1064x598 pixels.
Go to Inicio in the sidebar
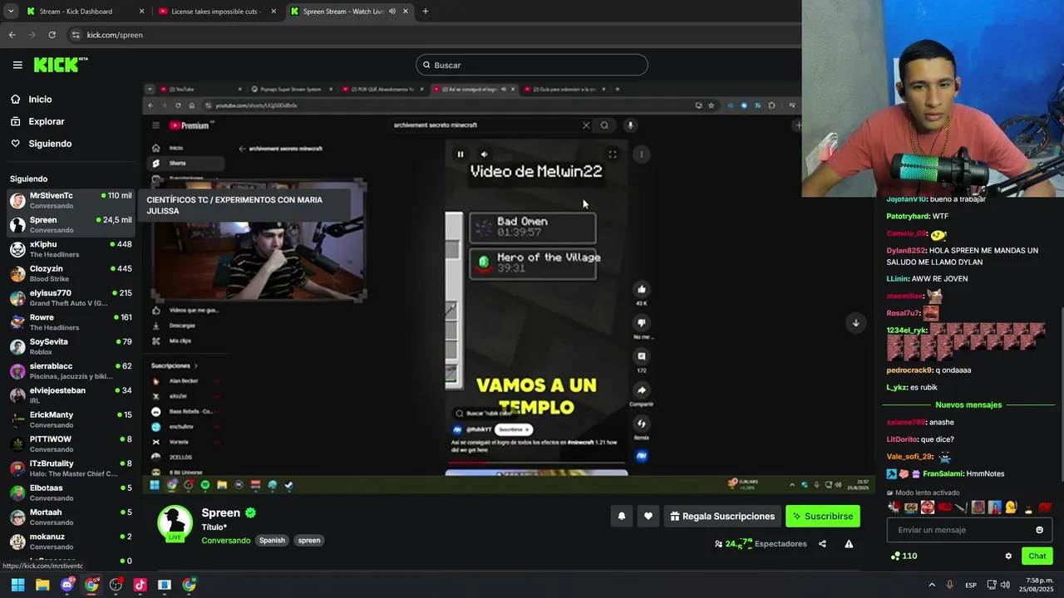[39, 100]
